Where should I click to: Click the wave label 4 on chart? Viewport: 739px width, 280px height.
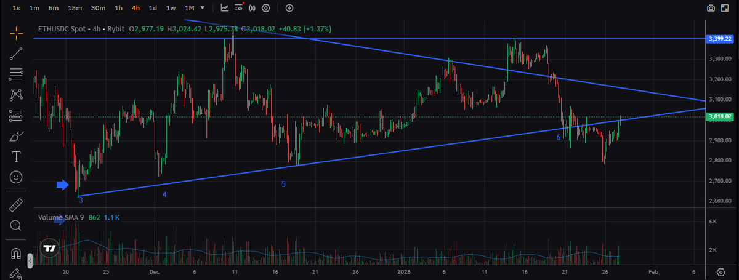point(164,194)
